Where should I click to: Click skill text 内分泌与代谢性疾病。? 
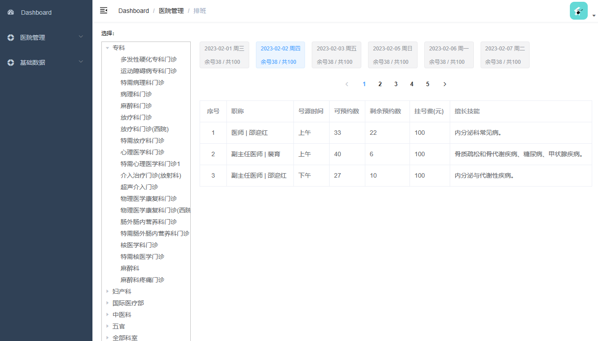pyautogui.click(x=486, y=175)
